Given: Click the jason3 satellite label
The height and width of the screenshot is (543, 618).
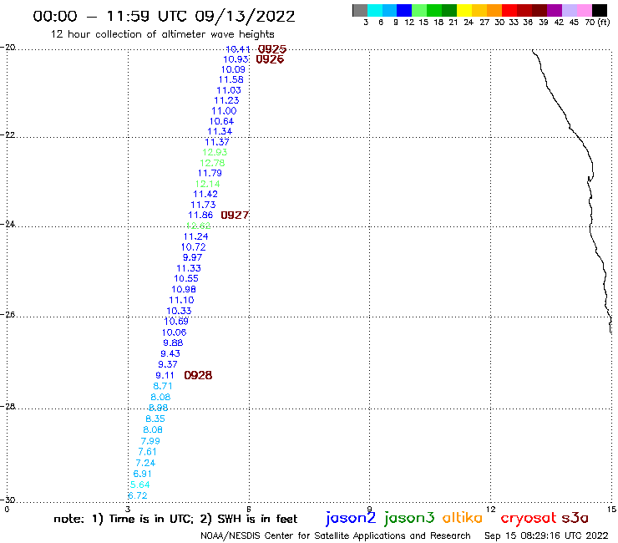Looking at the screenshot, I should [x=409, y=519].
